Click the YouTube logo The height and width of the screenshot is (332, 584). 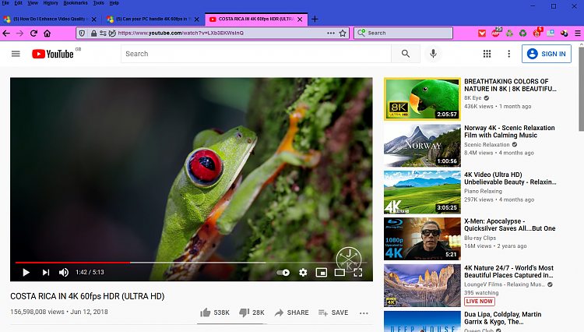click(53, 54)
